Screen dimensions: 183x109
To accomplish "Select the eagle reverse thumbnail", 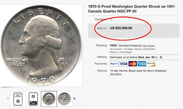I will click(x=64, y=99).
